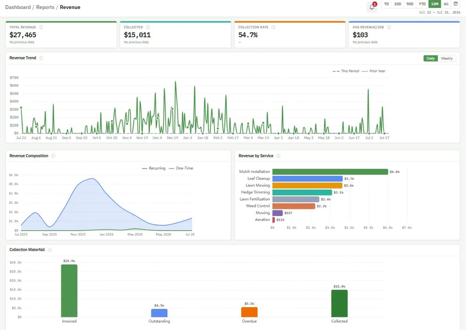The image size is (466, 330).
Task: Click the info icon beside Revenue Trend
Action: 41,58
